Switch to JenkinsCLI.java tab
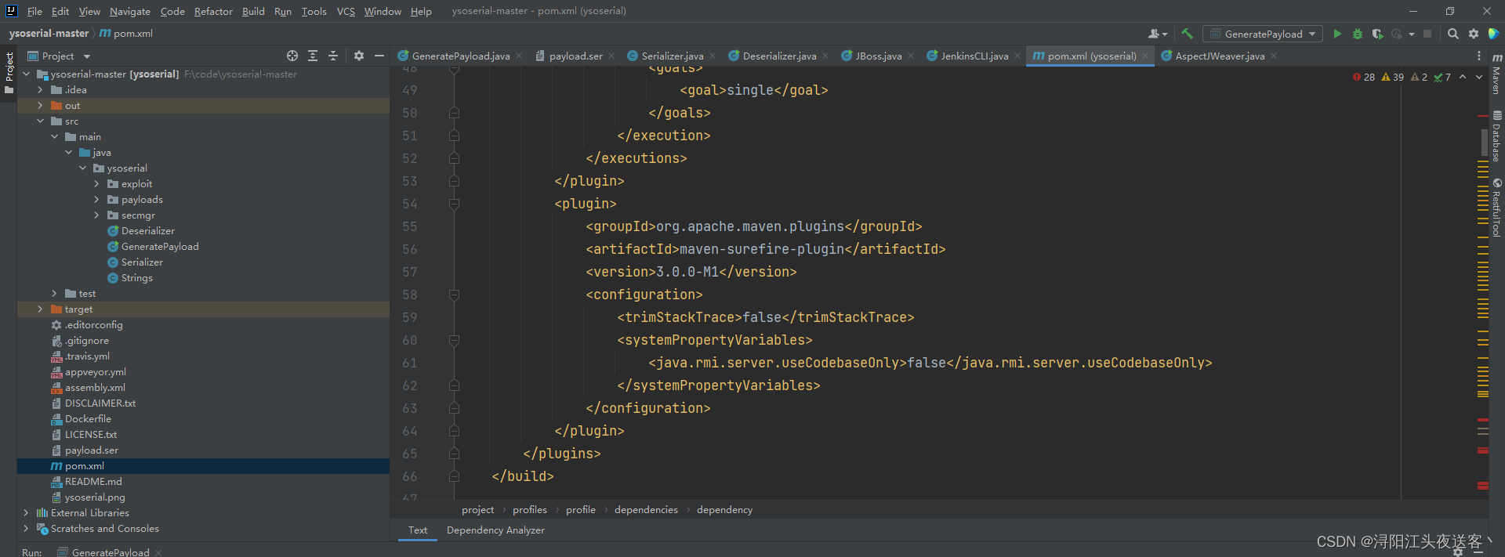The height and width of the screenshot is (557, 1505). click(x=974, y=56)
